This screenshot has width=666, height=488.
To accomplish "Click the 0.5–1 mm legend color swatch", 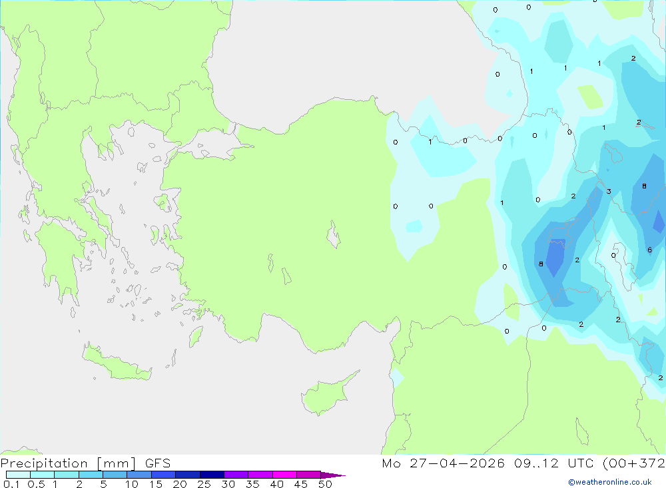I will pos(42,475).
